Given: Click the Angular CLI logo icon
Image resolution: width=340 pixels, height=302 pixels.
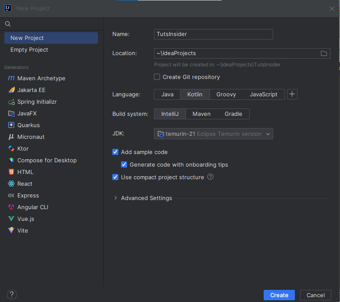Looking at the screenshot, I should click(11, 207).
